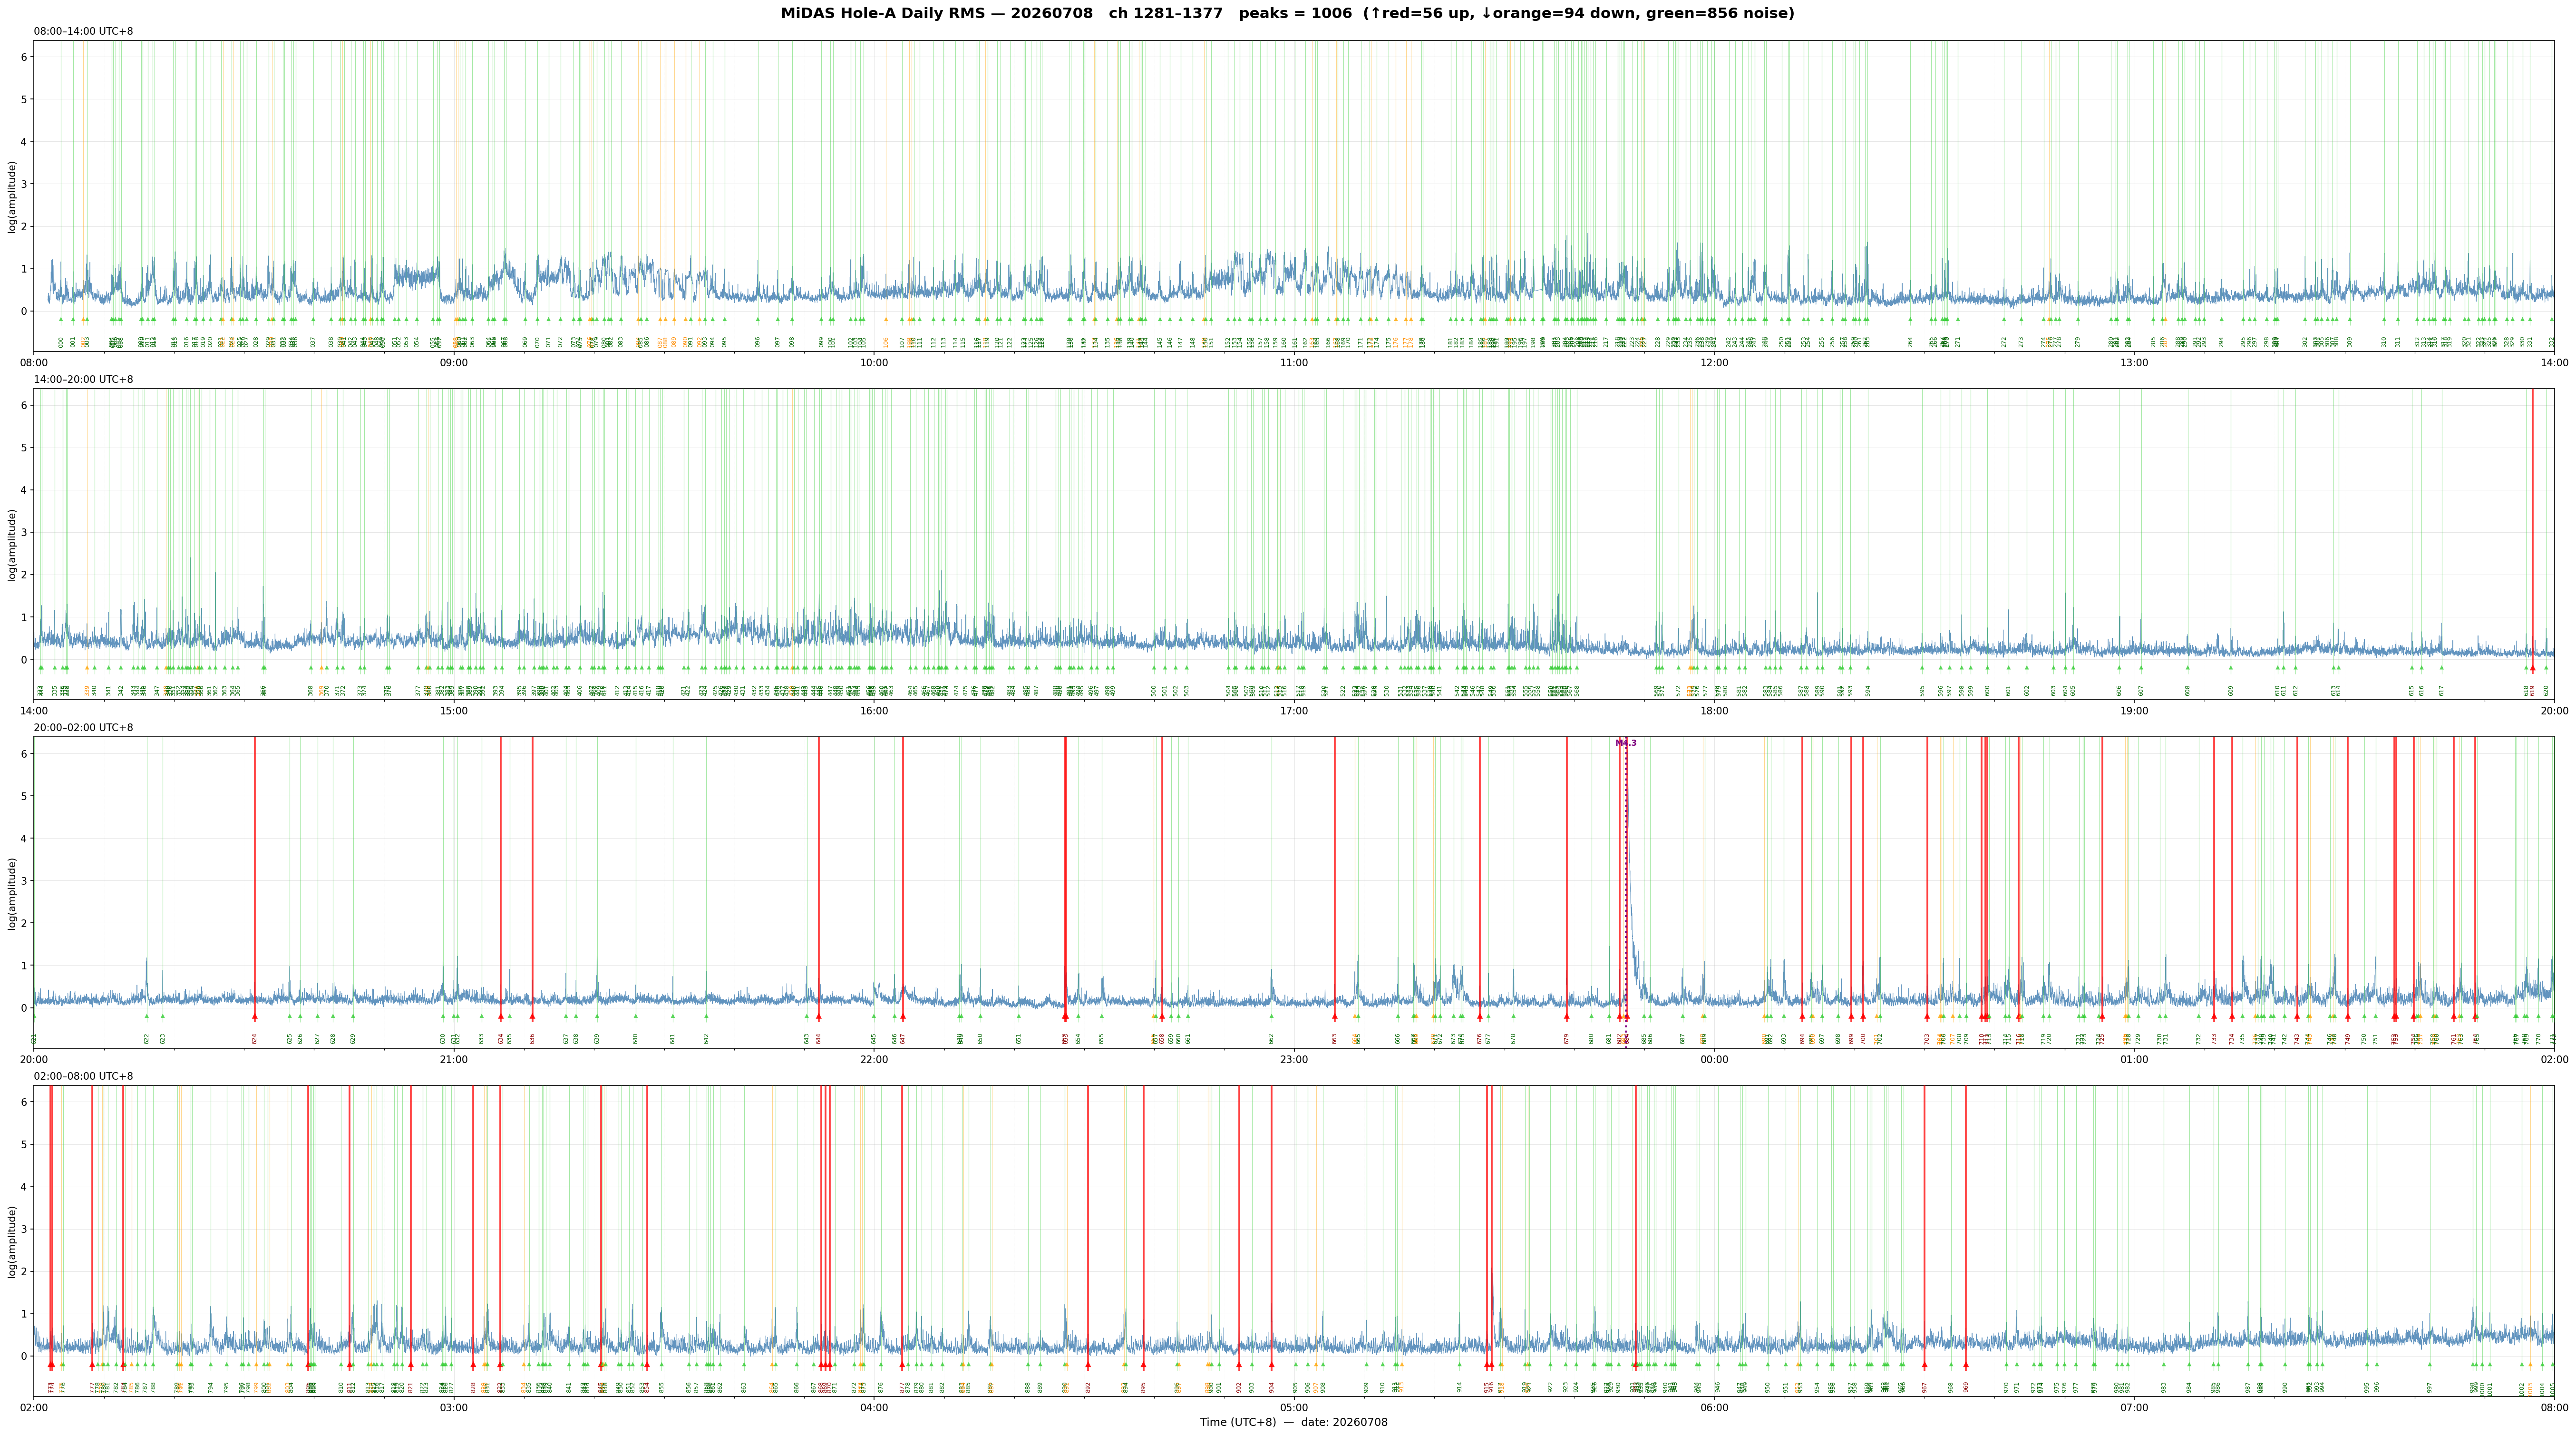Select y-axis tick 4 in the 20:00–02:00 panel
The width and height of the screenshot is (2576, 1435).
pyautogui.click(x=24, y=838)
